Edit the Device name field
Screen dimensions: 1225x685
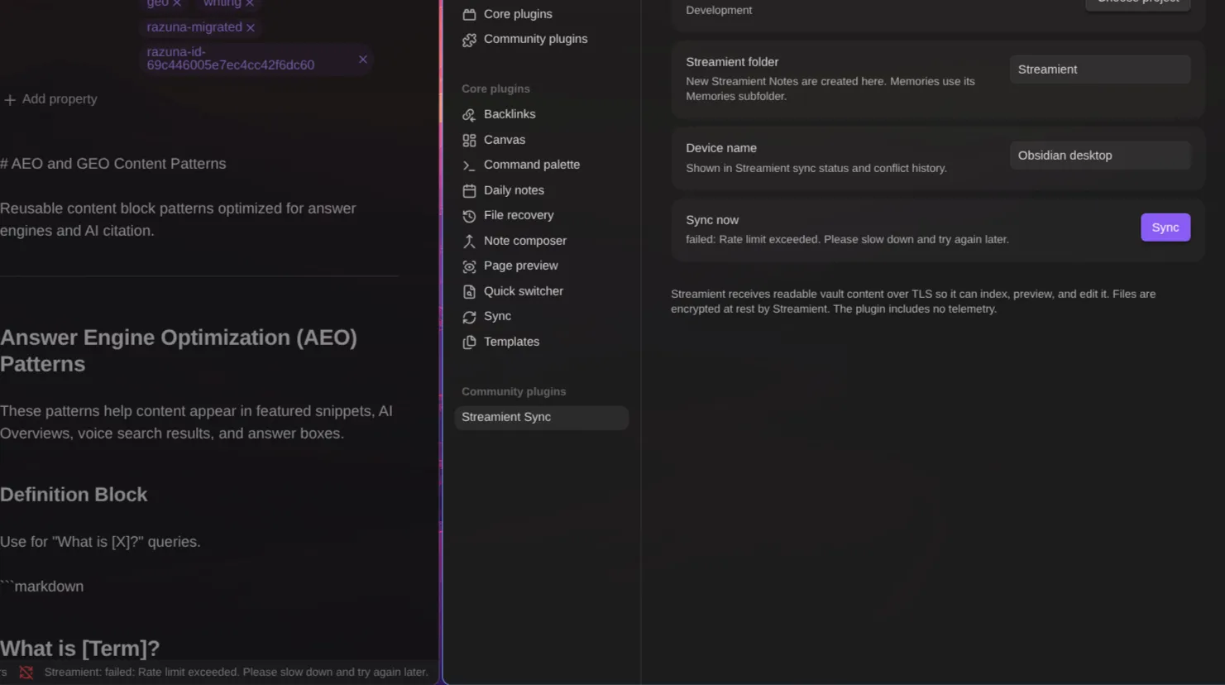(1100, 156)
